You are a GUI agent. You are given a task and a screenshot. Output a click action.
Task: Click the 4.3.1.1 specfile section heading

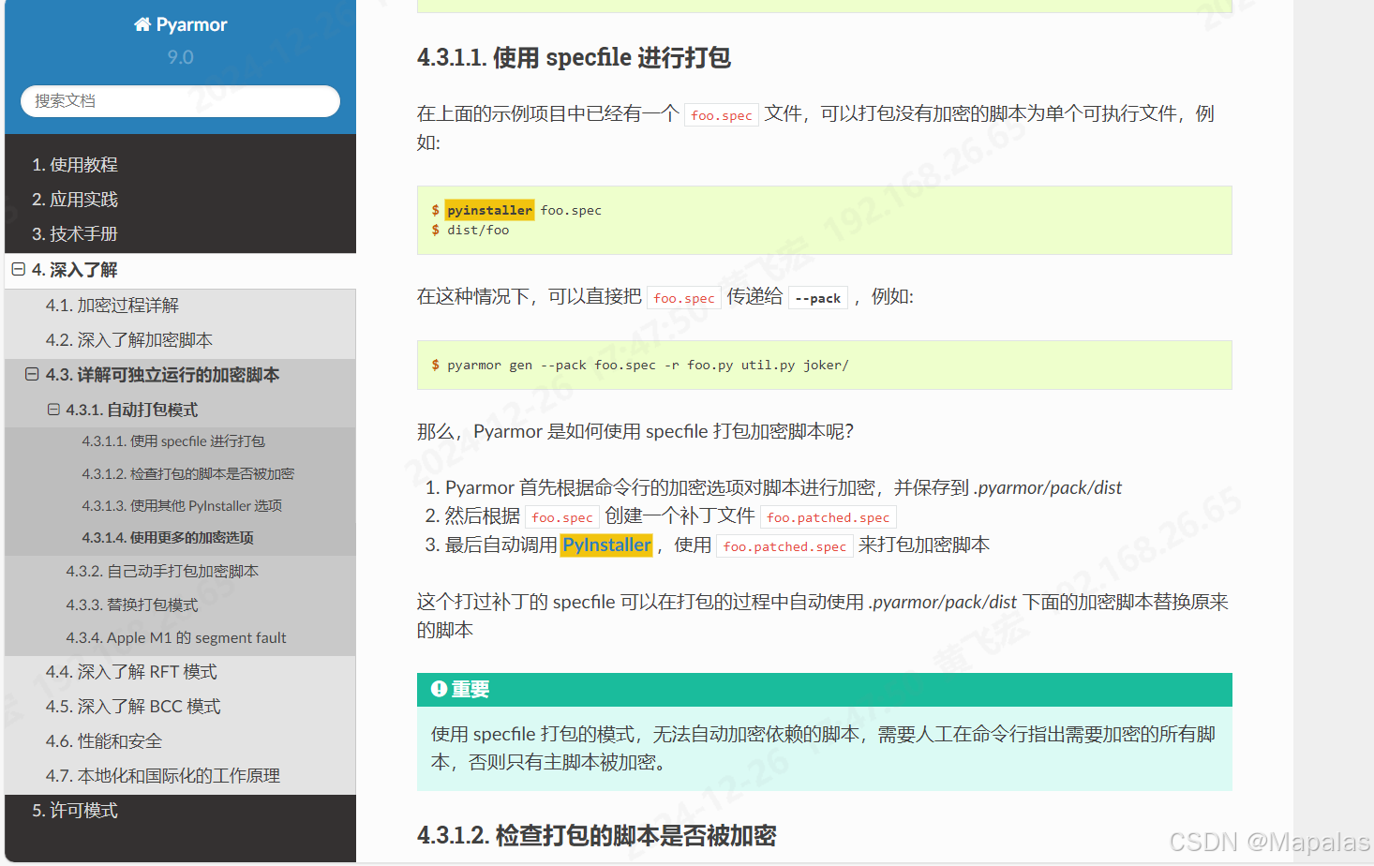pos(574,58)
